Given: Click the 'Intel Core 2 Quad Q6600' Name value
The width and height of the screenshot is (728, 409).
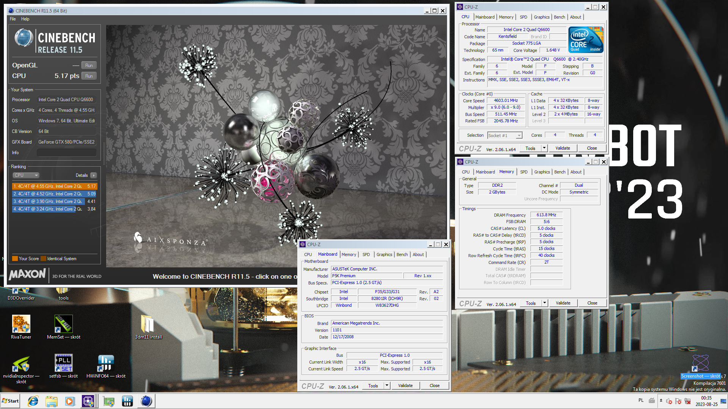Looking at the screenshot, I should pyautogui.click(x=526, y=30).
